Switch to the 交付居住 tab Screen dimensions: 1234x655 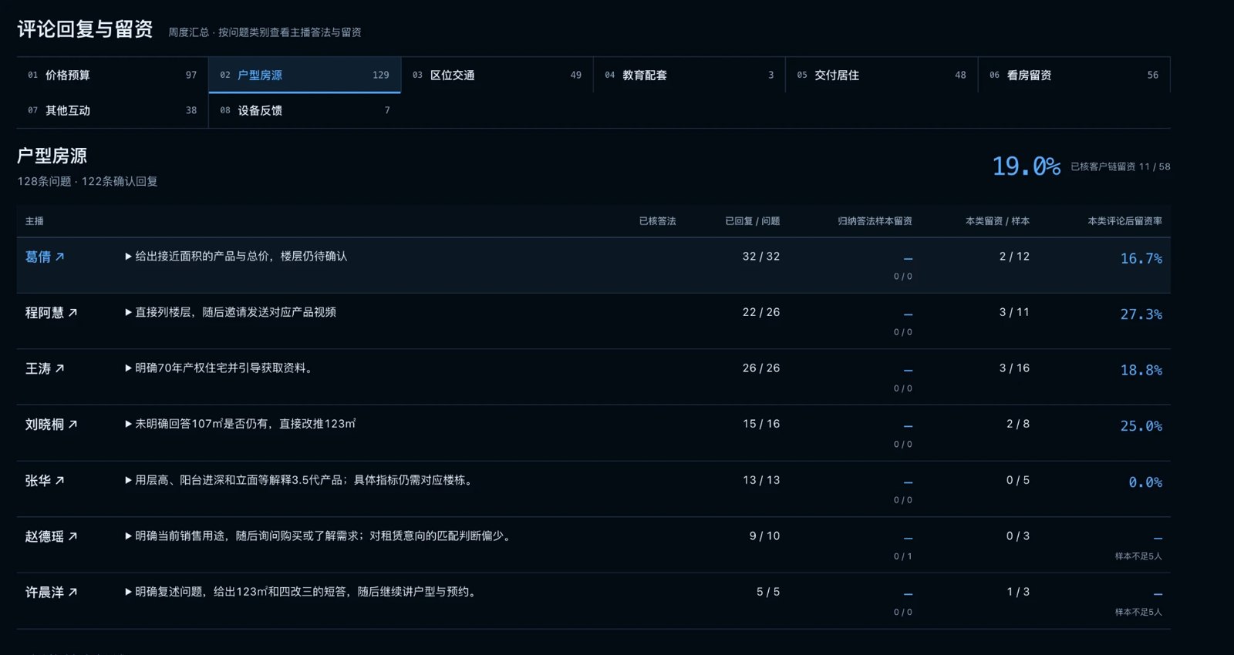point(882,75)
